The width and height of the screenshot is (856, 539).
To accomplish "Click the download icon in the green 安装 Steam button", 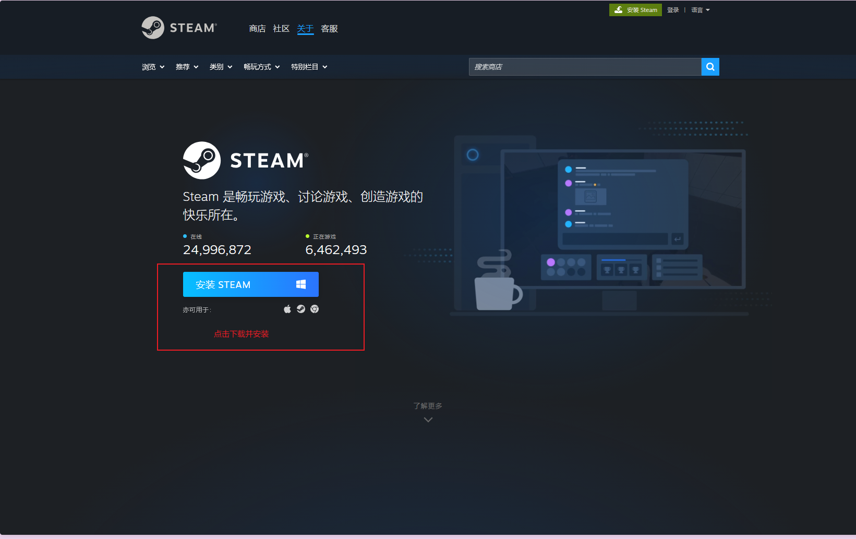I will pos(619,9).
